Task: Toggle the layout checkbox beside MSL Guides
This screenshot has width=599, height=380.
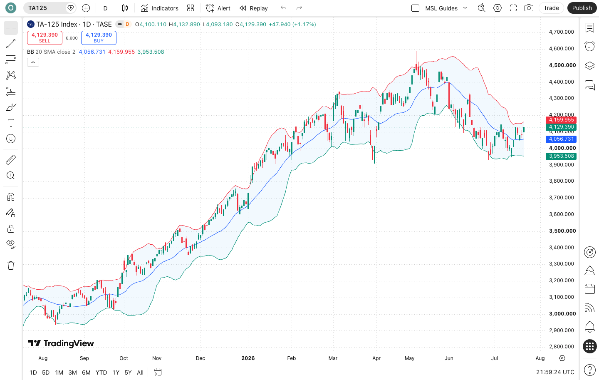Action: coord(415,8)
